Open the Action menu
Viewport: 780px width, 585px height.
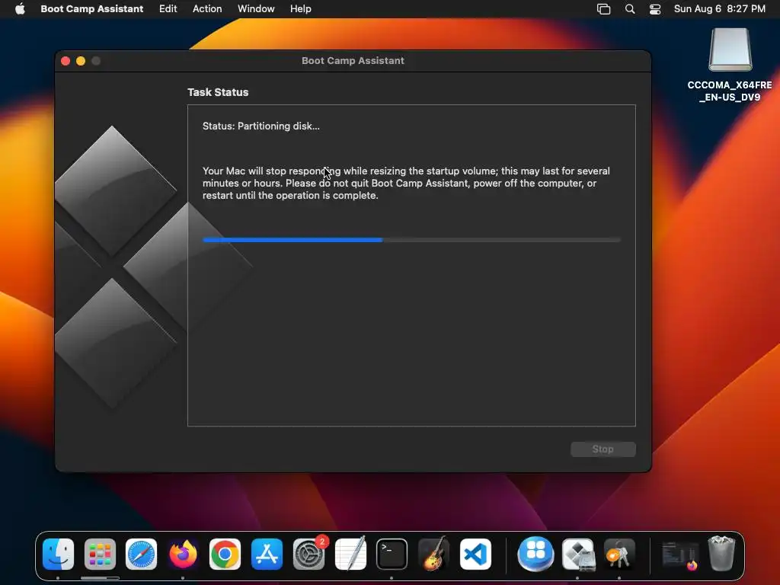point(207,9)
